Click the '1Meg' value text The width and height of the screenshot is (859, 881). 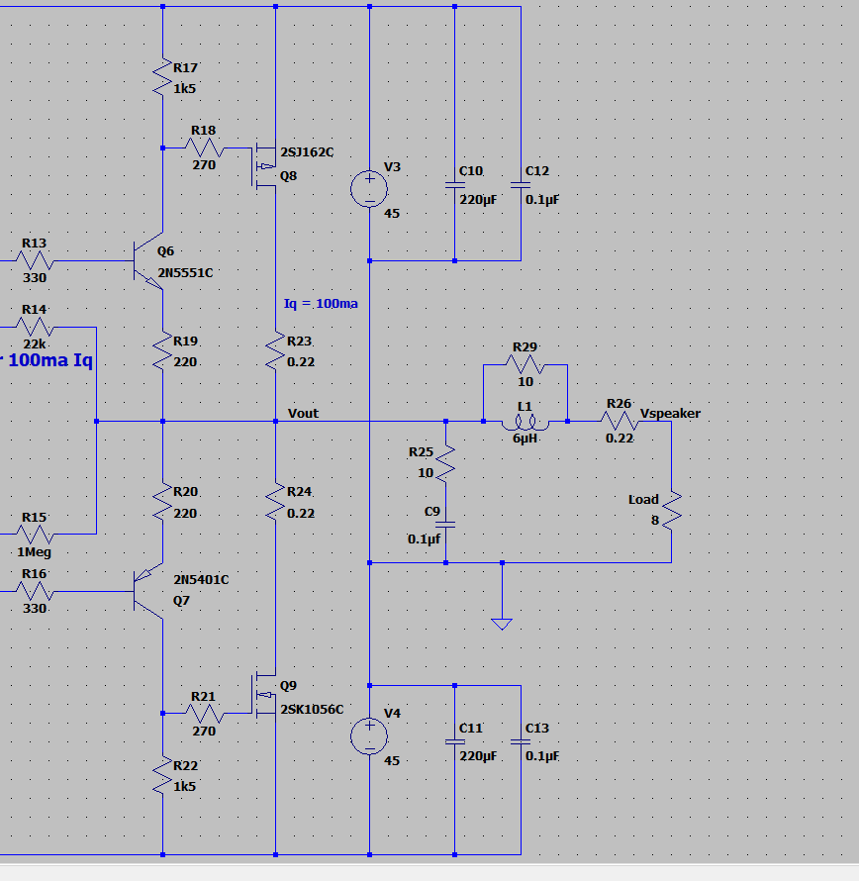pos(35,552)
